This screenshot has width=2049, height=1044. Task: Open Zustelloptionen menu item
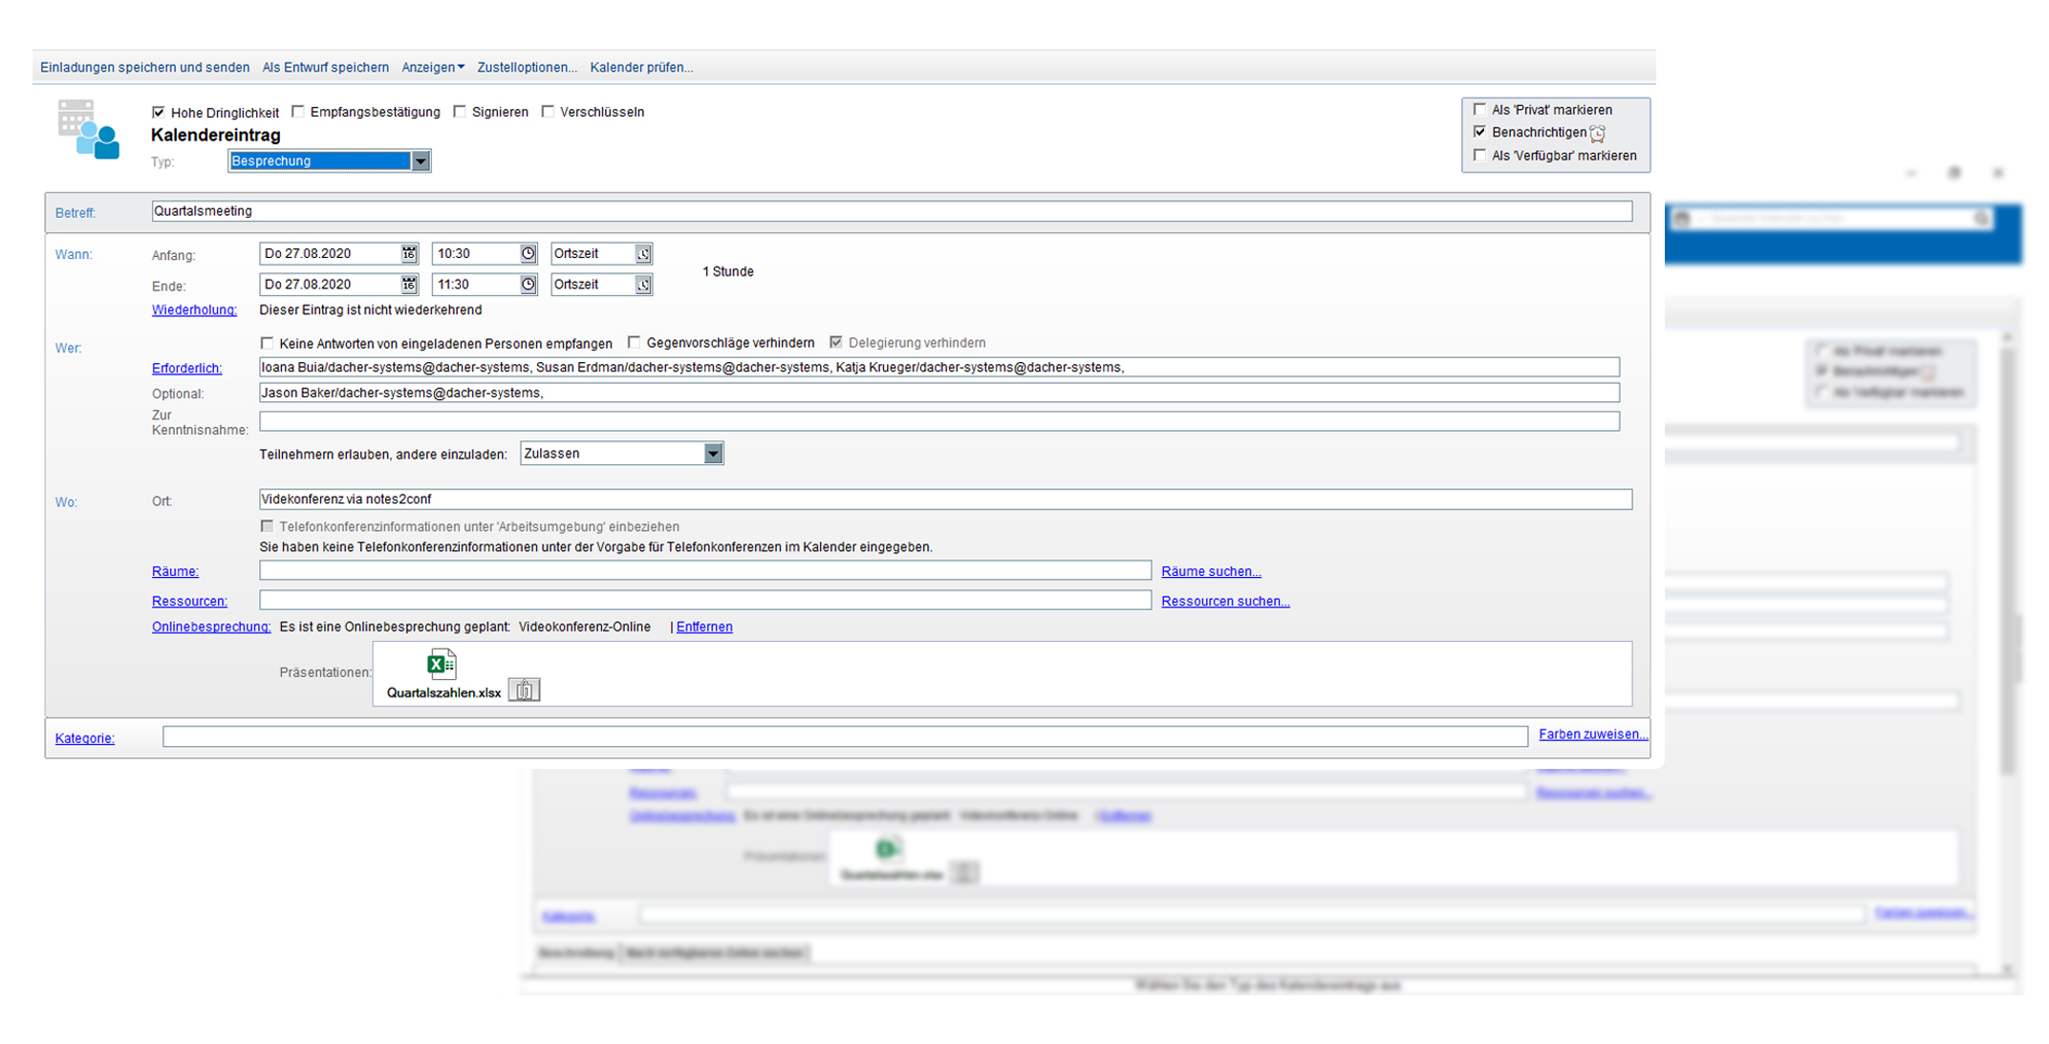click(527, 68)
